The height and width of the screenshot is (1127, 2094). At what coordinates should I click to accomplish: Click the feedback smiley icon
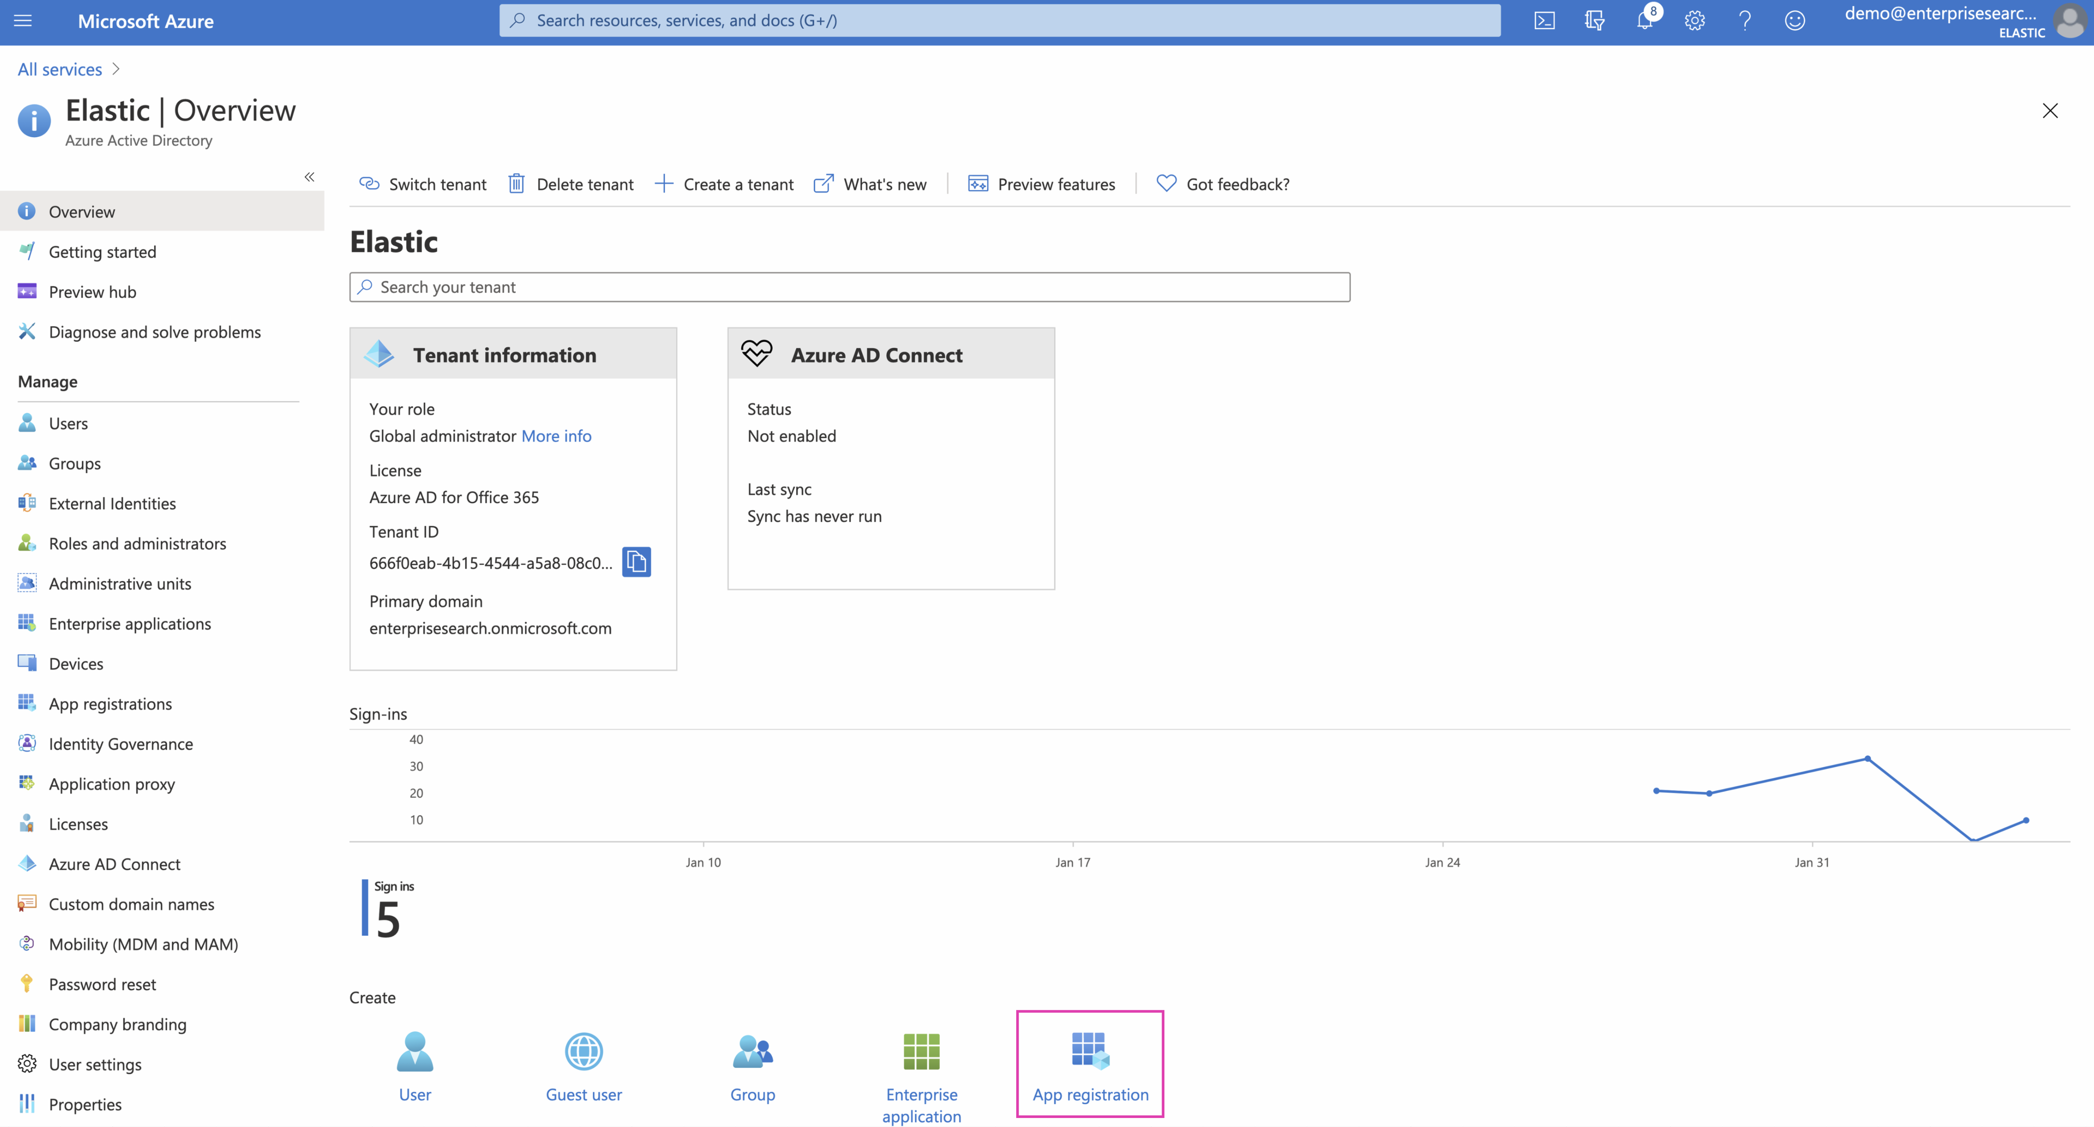click(x=1795, y=21)
